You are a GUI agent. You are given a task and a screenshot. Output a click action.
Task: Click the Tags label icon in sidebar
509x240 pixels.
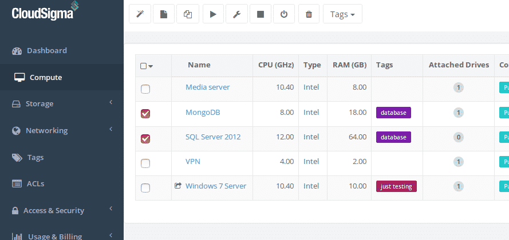click(17, 158)
